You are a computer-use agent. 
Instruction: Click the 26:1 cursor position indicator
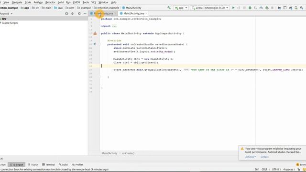[x=257, y=169]
